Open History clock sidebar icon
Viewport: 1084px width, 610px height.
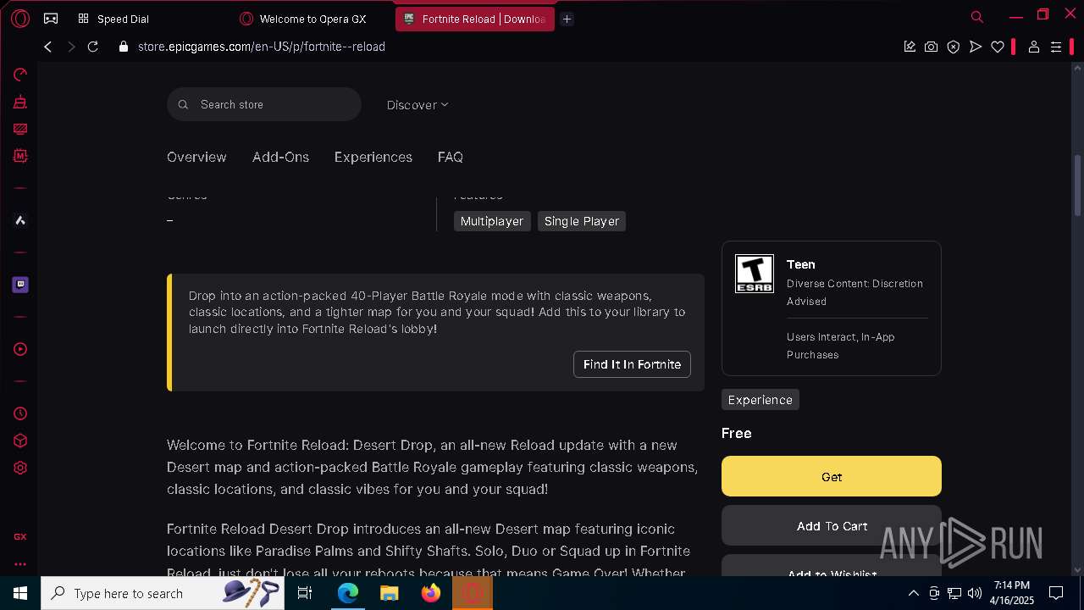20,413
